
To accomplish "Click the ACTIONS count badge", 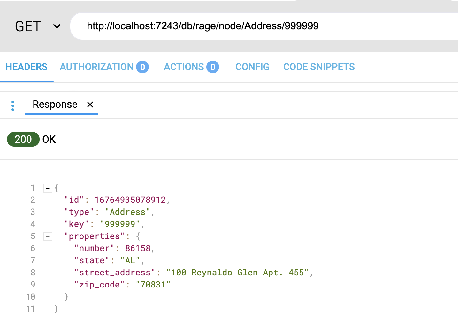I will tap(213, 67).
